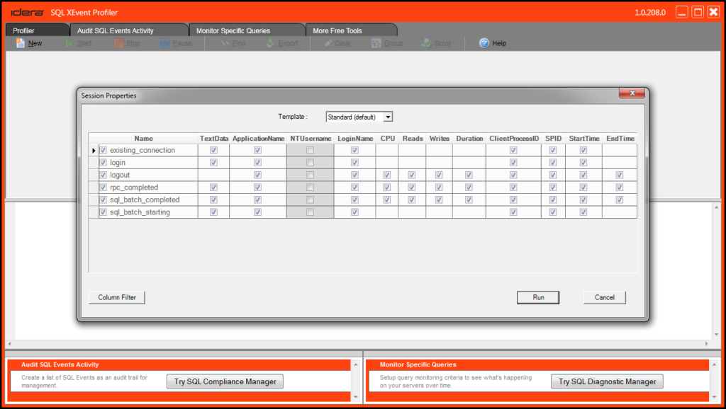Viewport: 726px width, 409px height.
Task: Uncheck the existing_connection event checkbox
Action: pos(104,150)
